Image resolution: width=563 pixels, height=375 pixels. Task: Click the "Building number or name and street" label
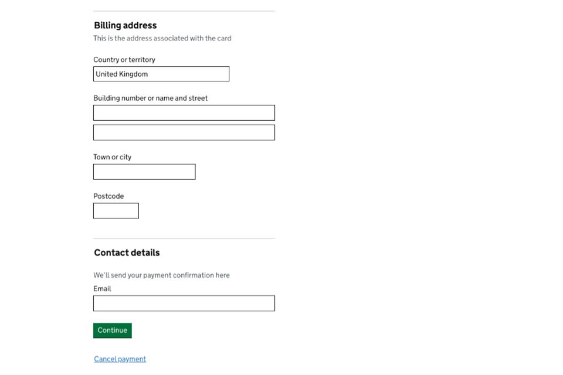(150, 98)
